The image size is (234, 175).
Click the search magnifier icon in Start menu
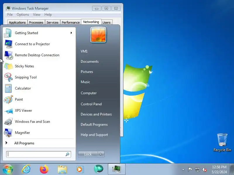click(68, 154)
